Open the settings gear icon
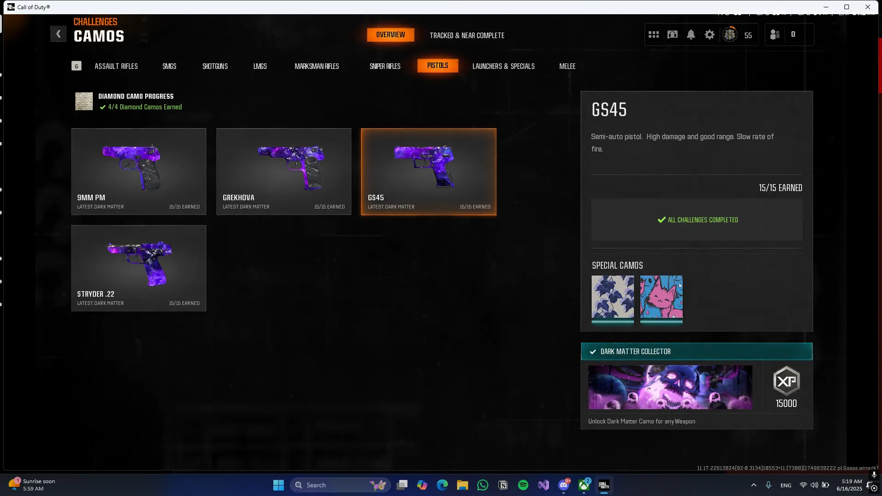 [x=710, y=35]
